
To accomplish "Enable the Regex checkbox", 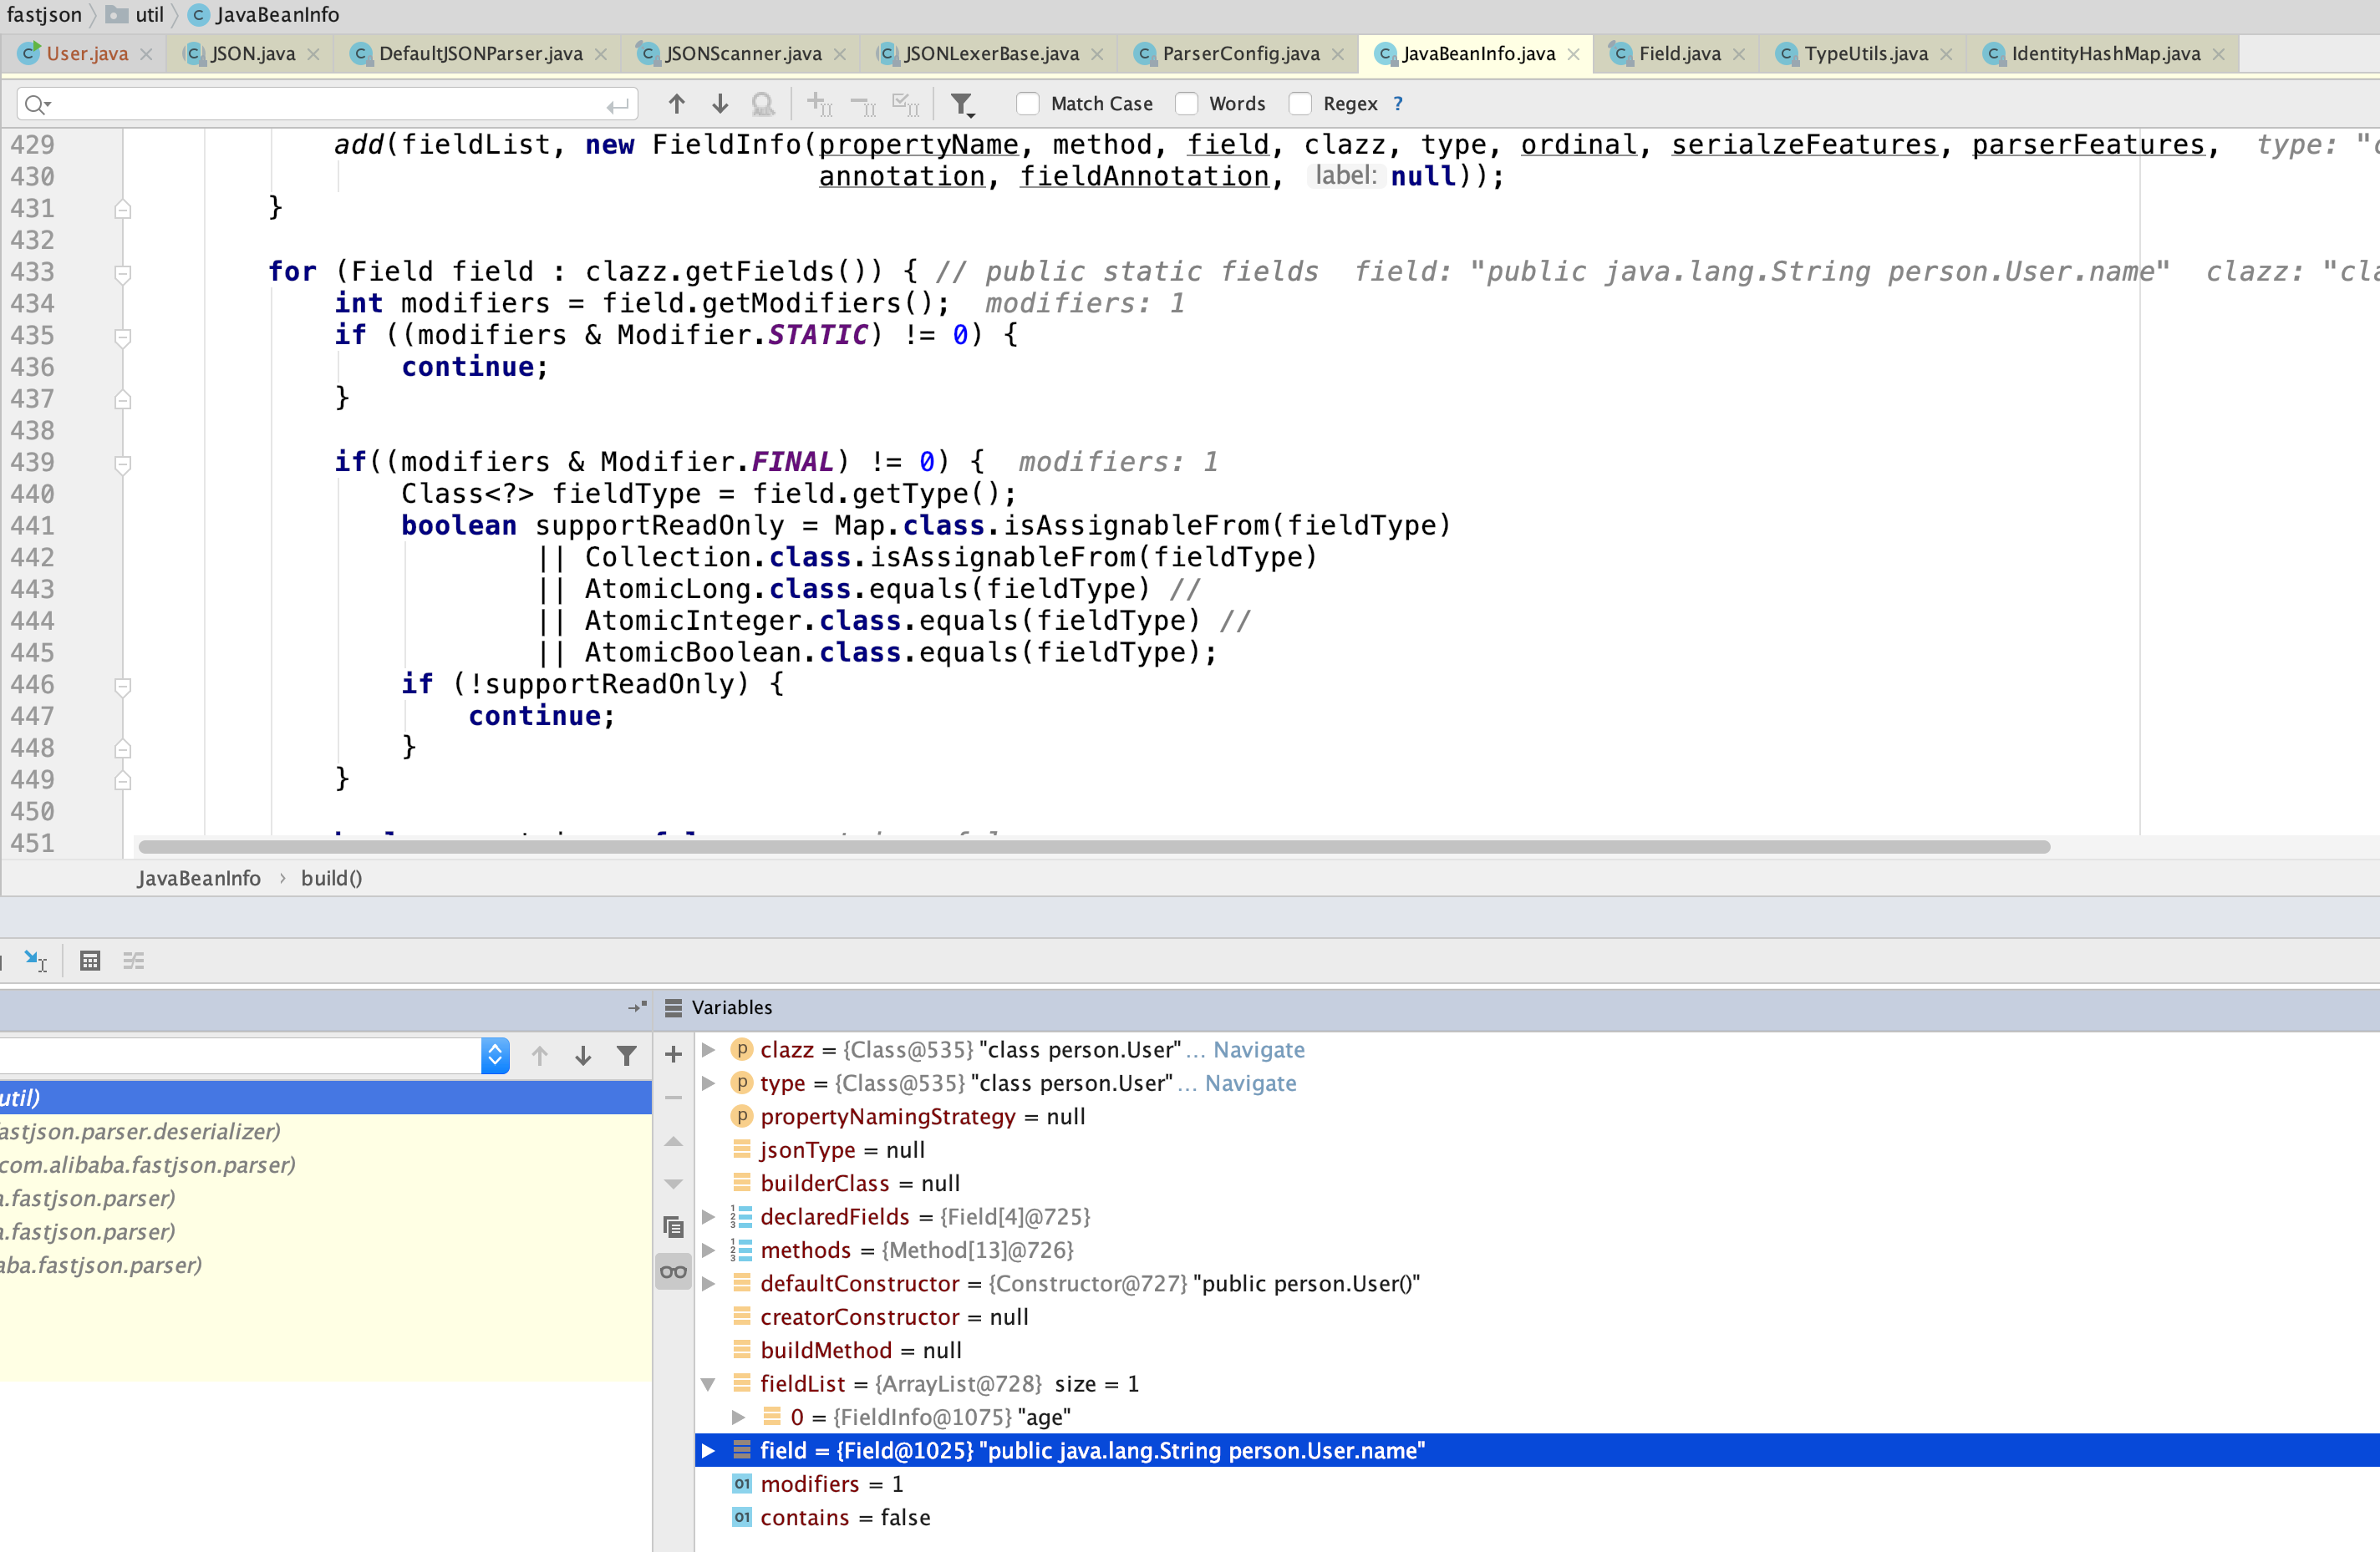I will click(1300, 104).
